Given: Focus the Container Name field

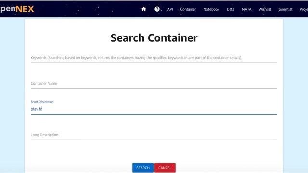Looking at the screenshot, I should click(x=154, y=83).
